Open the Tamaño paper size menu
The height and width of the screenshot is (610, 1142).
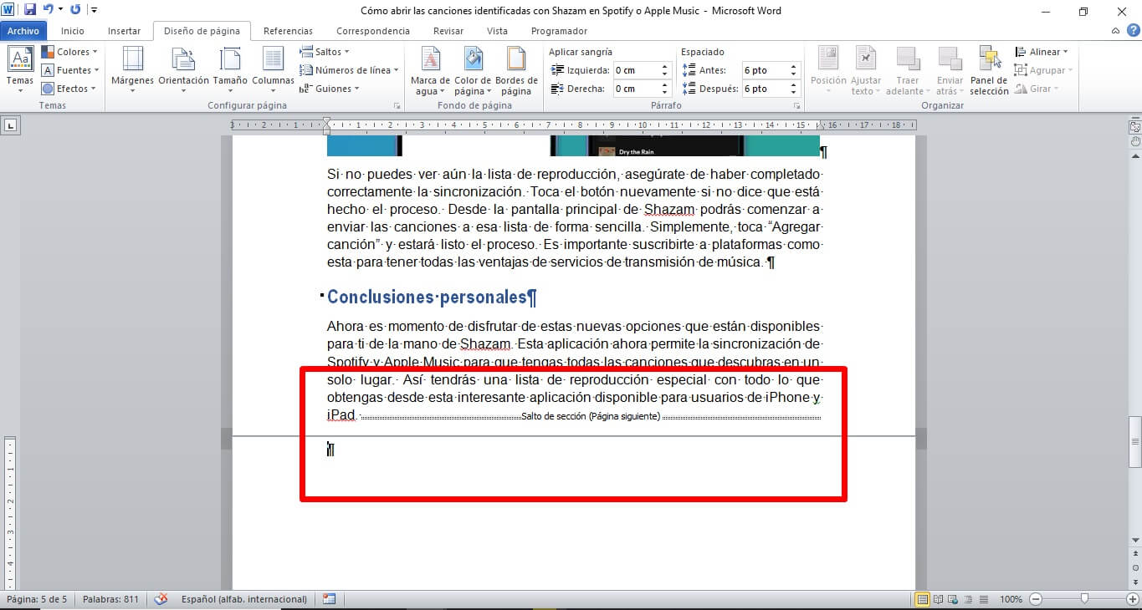click(x=230, y=71)
